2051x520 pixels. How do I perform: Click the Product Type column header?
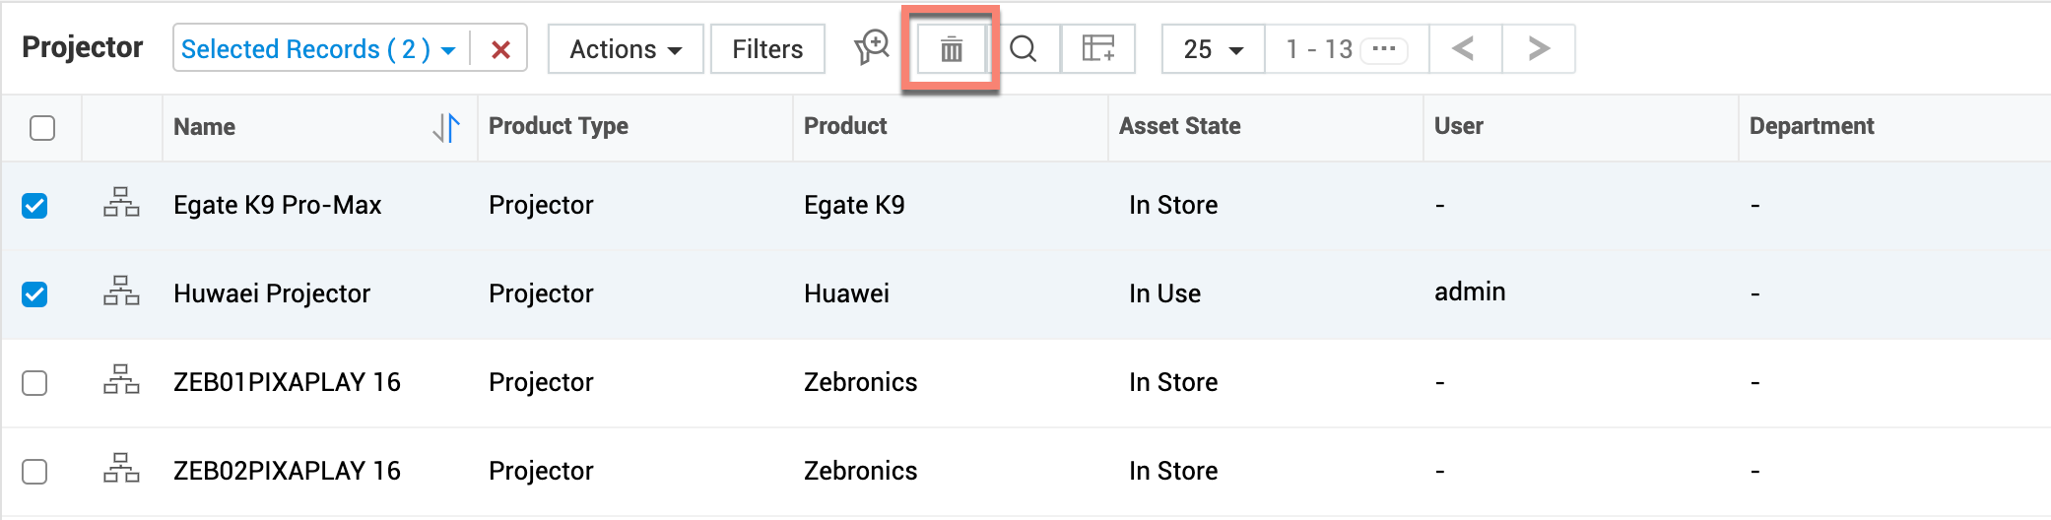(559, 126)
